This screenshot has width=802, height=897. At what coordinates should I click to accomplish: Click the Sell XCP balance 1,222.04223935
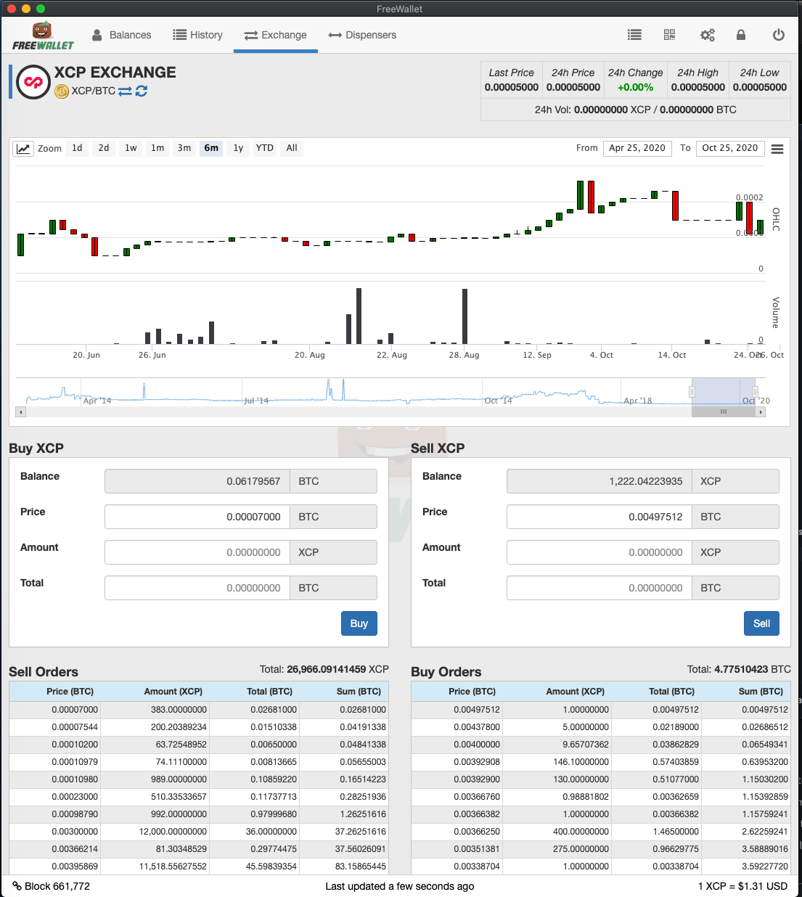(x=600, y=481)
